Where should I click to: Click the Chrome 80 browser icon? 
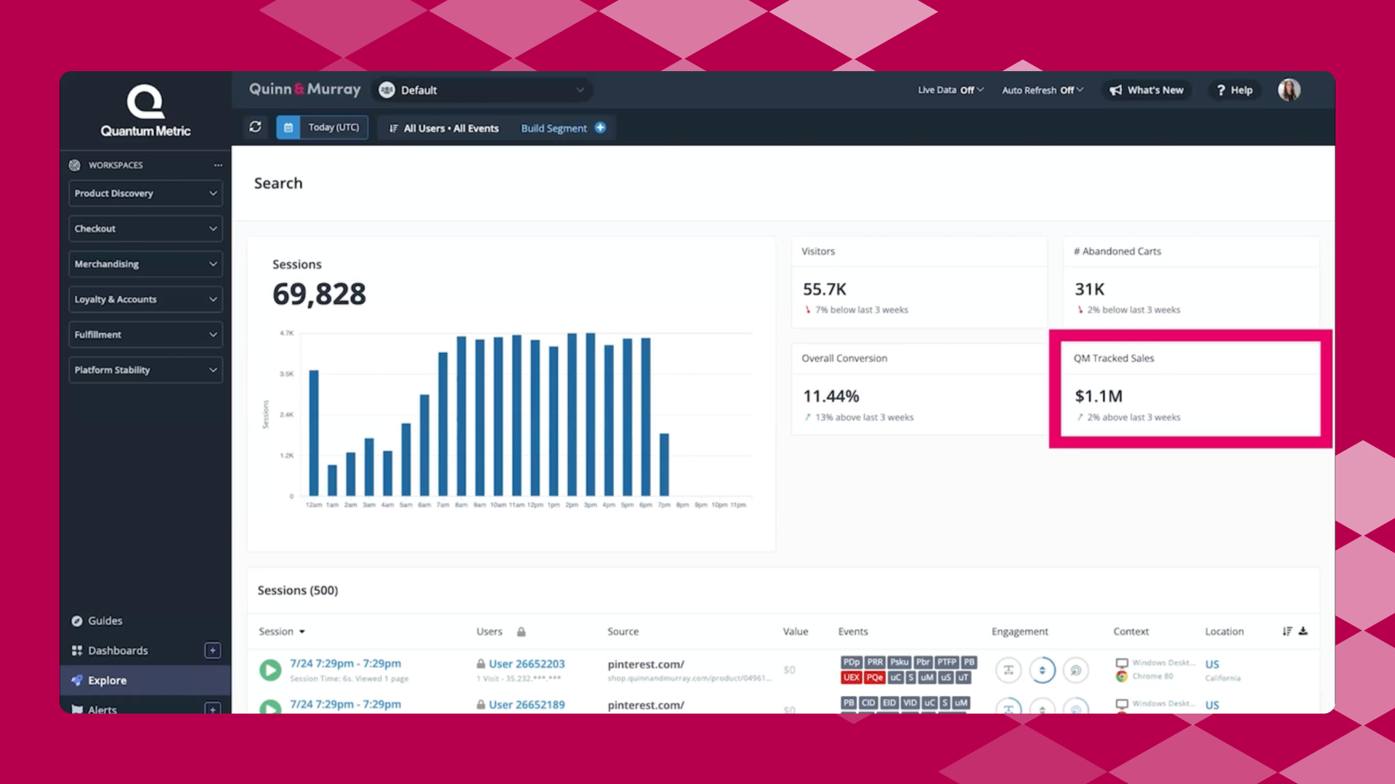click(1122, 677)
